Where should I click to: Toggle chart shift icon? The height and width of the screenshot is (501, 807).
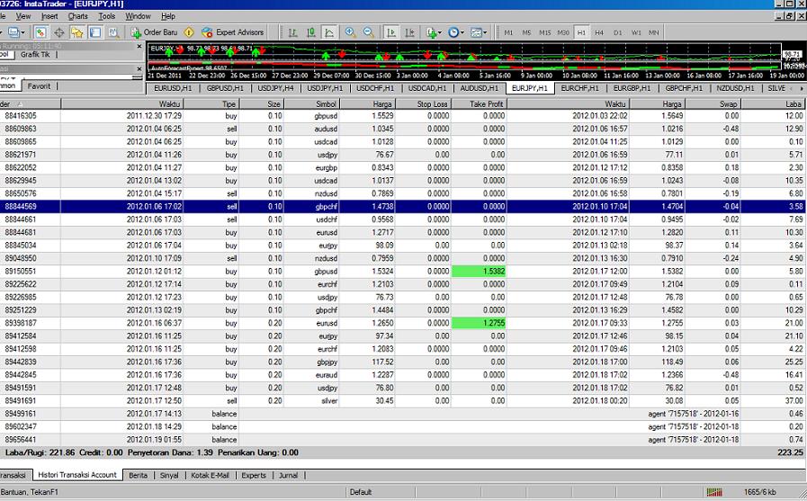[411, 32]
